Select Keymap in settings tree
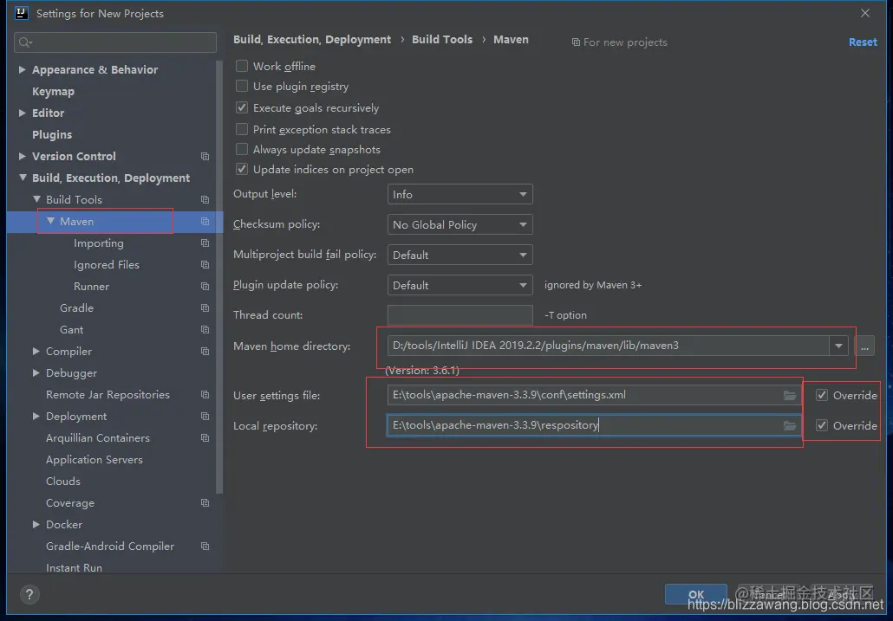 53,92
